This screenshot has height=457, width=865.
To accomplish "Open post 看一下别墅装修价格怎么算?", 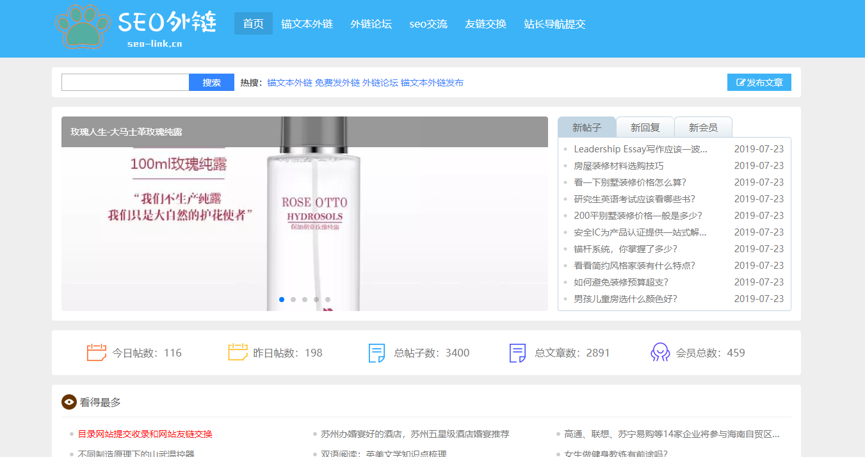I will pyautogui.click(x=630, y=182).
